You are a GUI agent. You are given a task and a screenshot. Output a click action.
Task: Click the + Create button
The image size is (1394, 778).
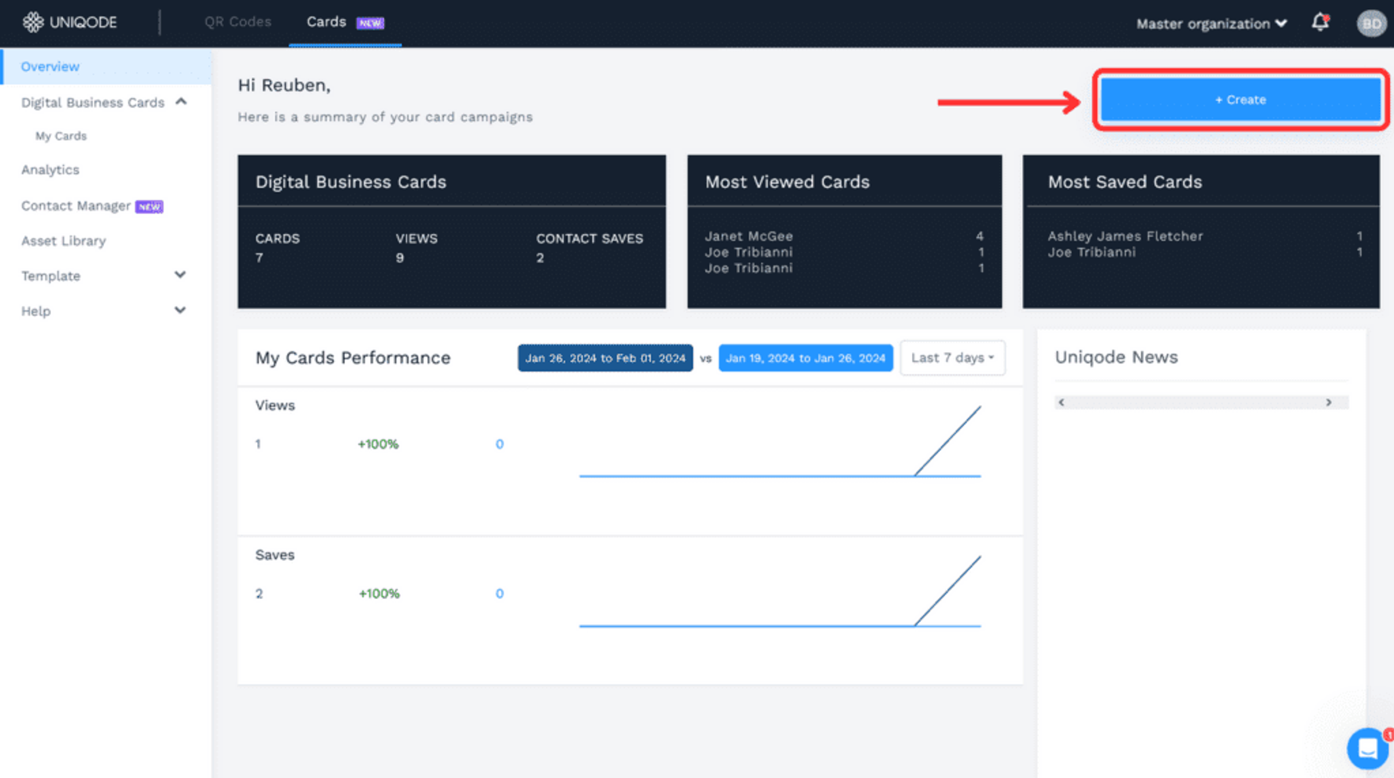coord(1240,99)
